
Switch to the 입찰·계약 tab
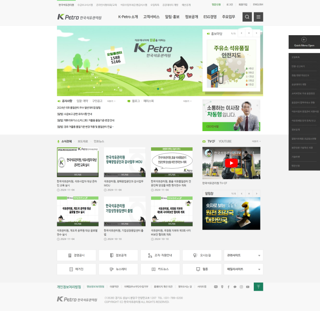coord(82,101)
